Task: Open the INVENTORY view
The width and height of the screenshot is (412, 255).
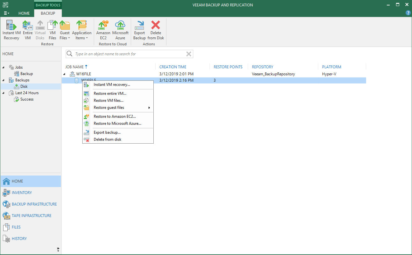Action: [31, 193]
